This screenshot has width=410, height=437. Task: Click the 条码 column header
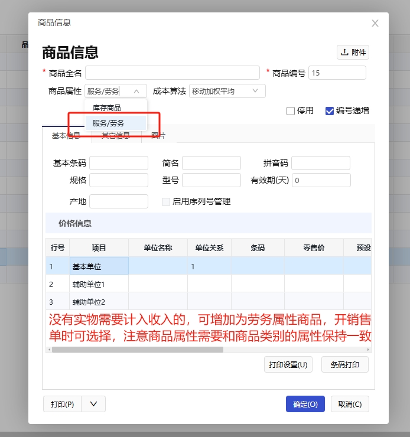(x=258, y=248)
